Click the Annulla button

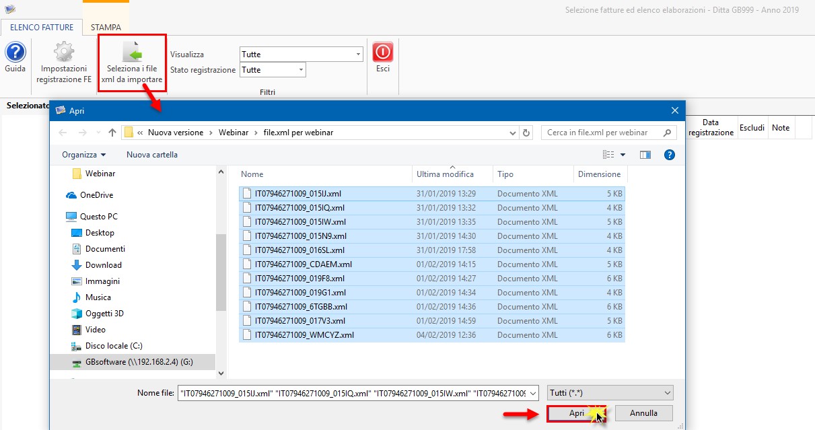[643, 413]
